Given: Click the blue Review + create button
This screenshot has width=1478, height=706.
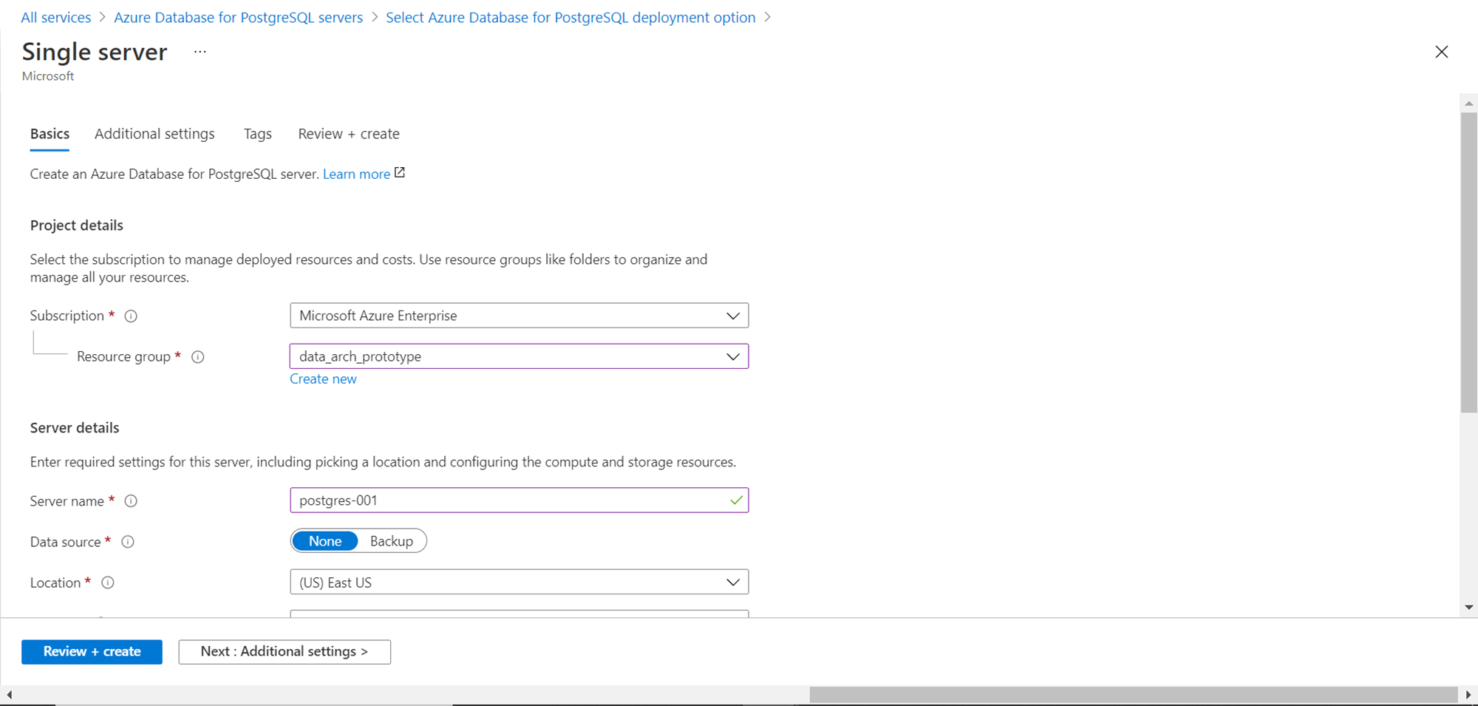Looking at the screenshot, I should (x=92, y=651).
